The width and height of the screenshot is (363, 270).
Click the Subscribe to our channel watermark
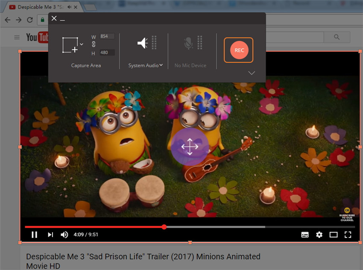coord(347,215)
